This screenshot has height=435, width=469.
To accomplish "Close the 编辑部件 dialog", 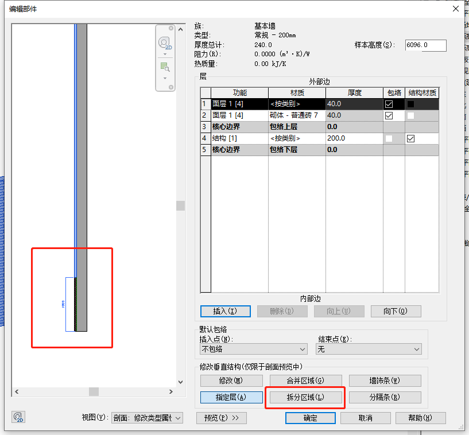I will coord(456,9).
